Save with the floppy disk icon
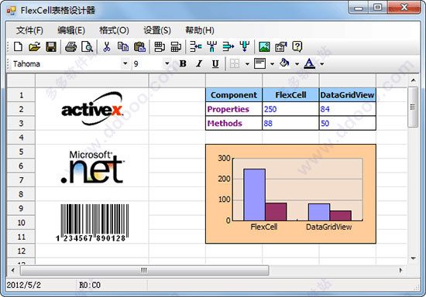The height and width of the screenshot is (297, 426). coord(51,46)
